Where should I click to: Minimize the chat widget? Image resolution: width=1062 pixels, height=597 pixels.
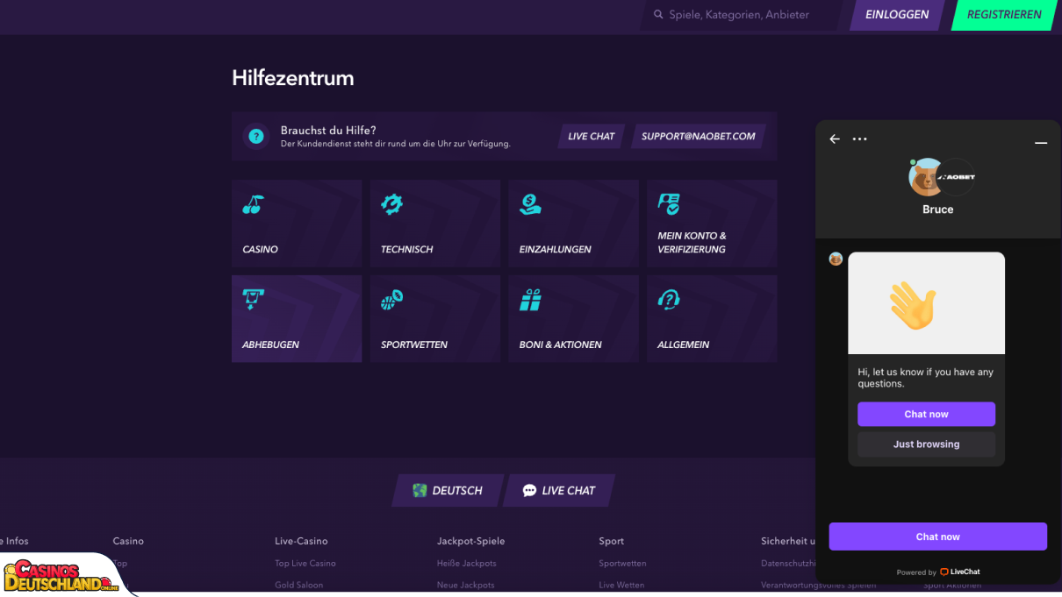[1041, 142]
